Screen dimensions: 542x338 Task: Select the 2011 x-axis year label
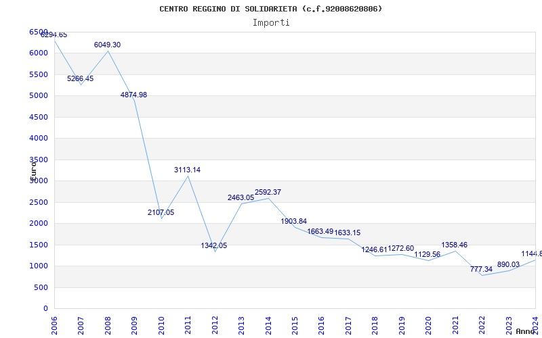pyautogui.click(x=188, y=325)
